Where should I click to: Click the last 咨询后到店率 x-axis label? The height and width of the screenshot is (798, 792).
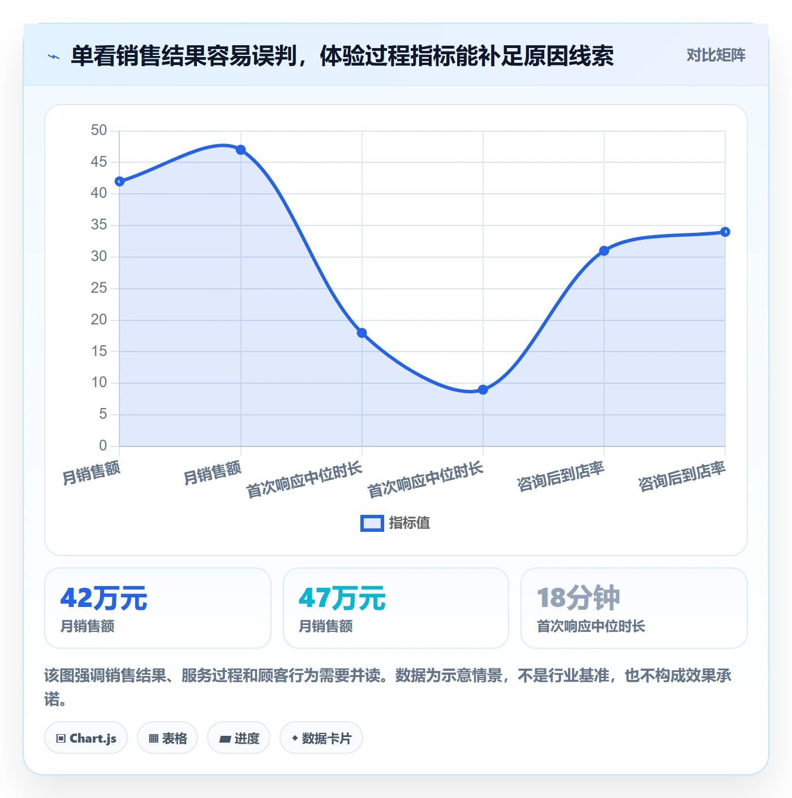[x=682, y=476]
